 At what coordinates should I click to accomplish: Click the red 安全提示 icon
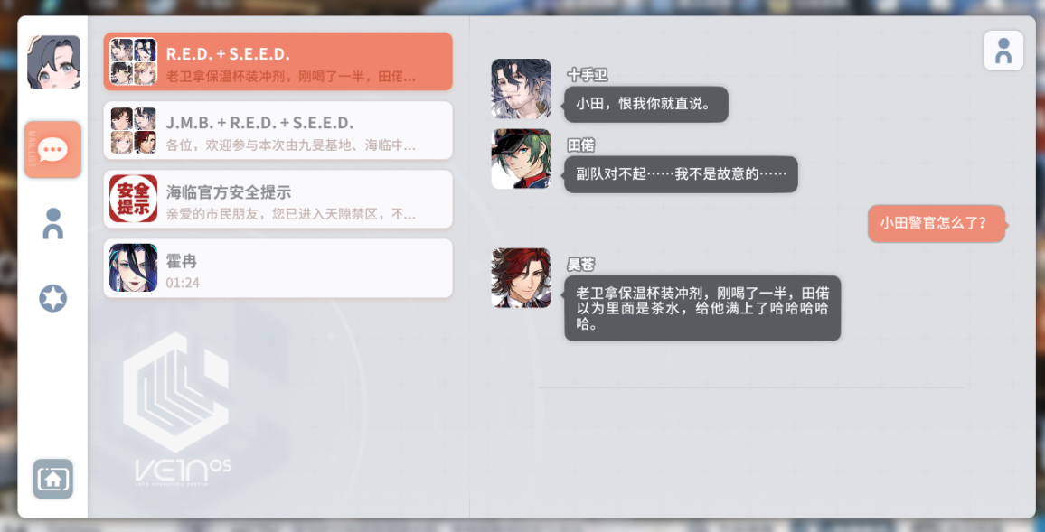[133, 199]
